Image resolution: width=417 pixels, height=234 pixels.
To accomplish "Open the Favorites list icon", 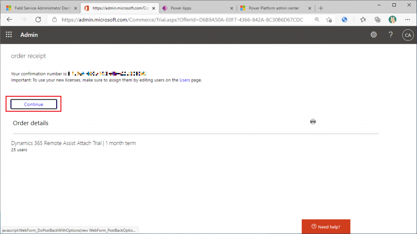I will pos(363,19).
